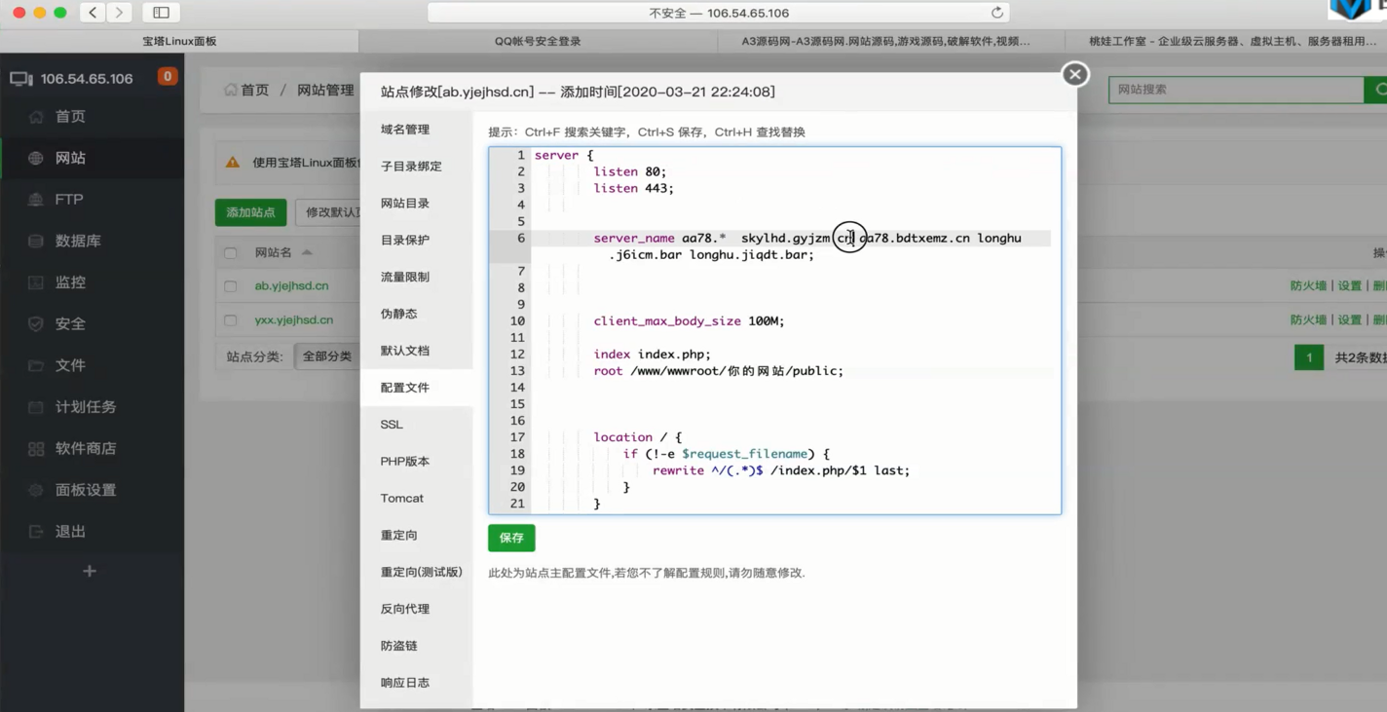This screenshot has width=1387, height=712.
Task: Switch to 桃娃工作室 browser tab
Action: (1232, 41)
